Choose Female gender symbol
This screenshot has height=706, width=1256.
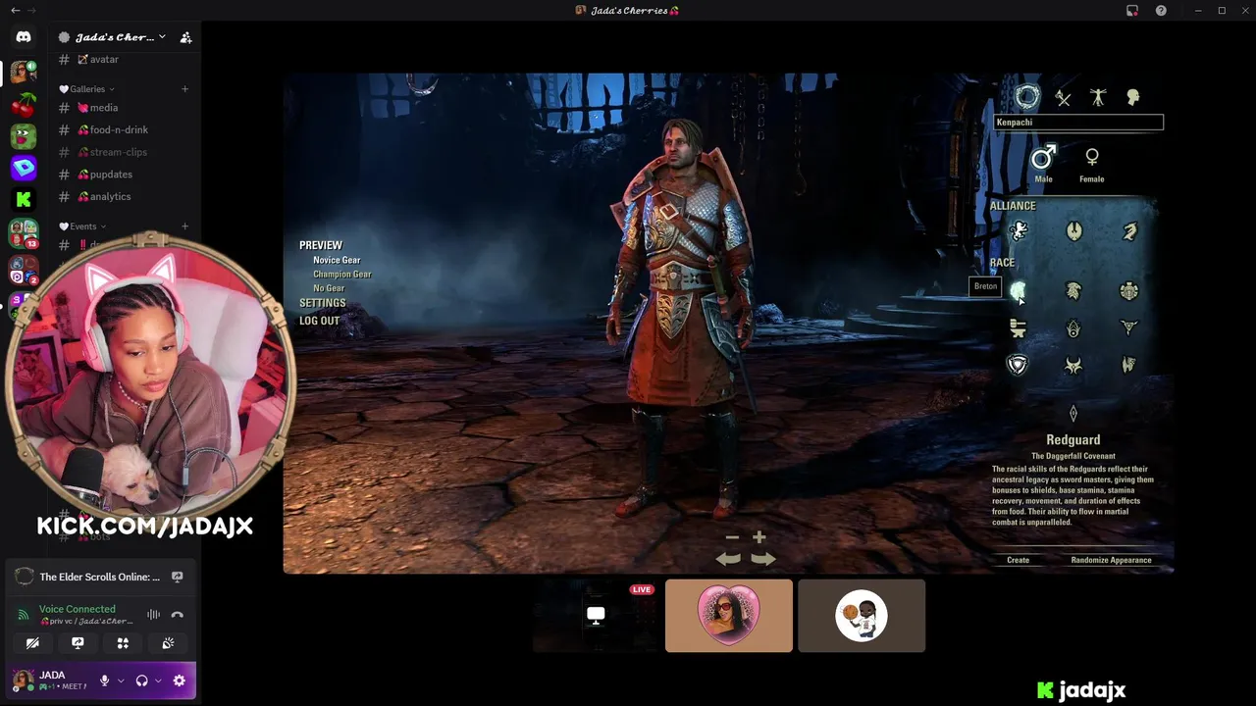coord(1092,157)
